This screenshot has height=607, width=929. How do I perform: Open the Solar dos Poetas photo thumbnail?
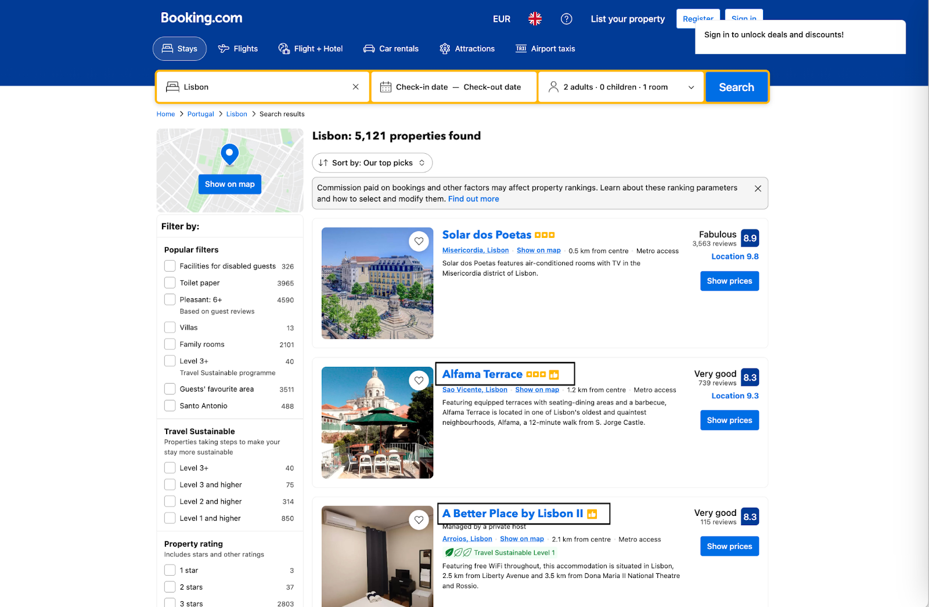[377, 283]
